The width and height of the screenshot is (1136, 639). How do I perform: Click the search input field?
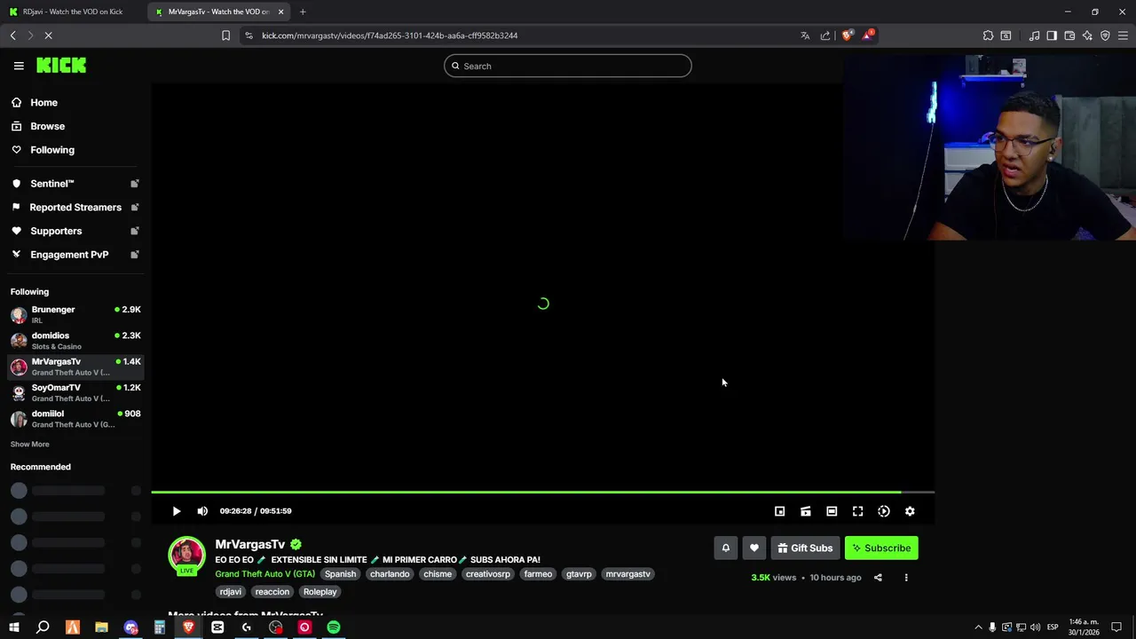[x=568, y=66]
